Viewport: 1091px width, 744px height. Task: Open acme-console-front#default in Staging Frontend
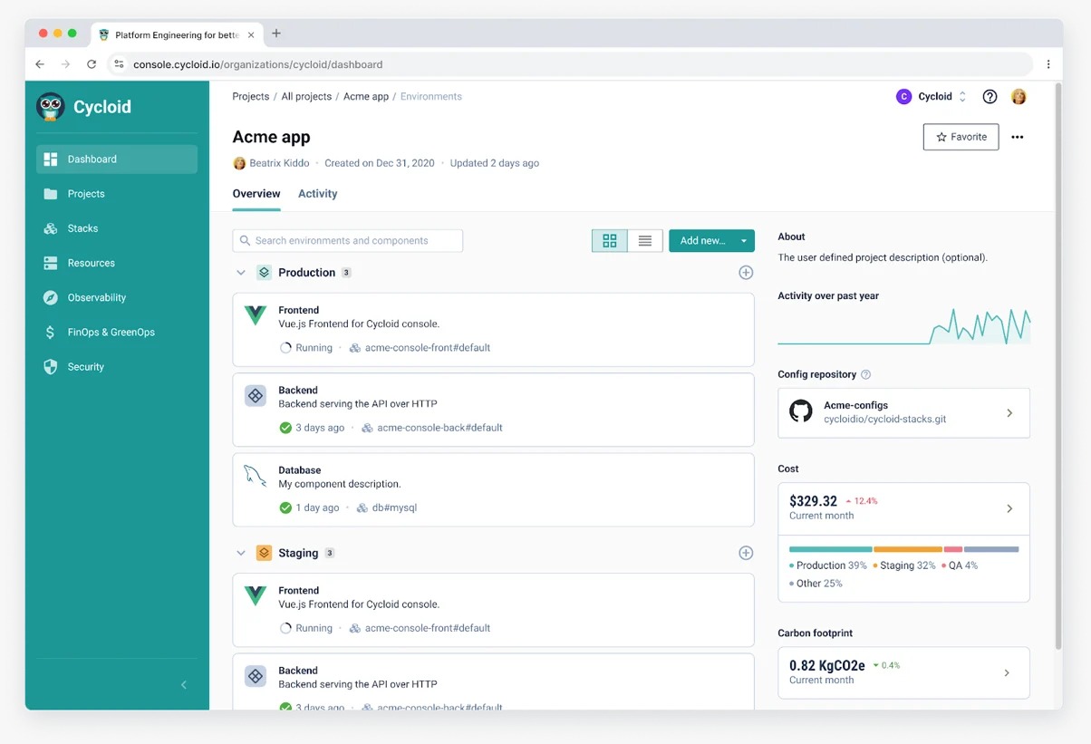[x=428, y=628]
